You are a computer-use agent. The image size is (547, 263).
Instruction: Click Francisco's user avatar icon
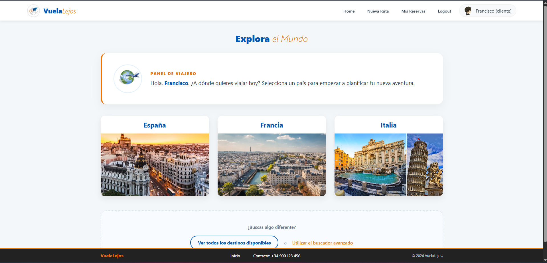click(468, 11)
